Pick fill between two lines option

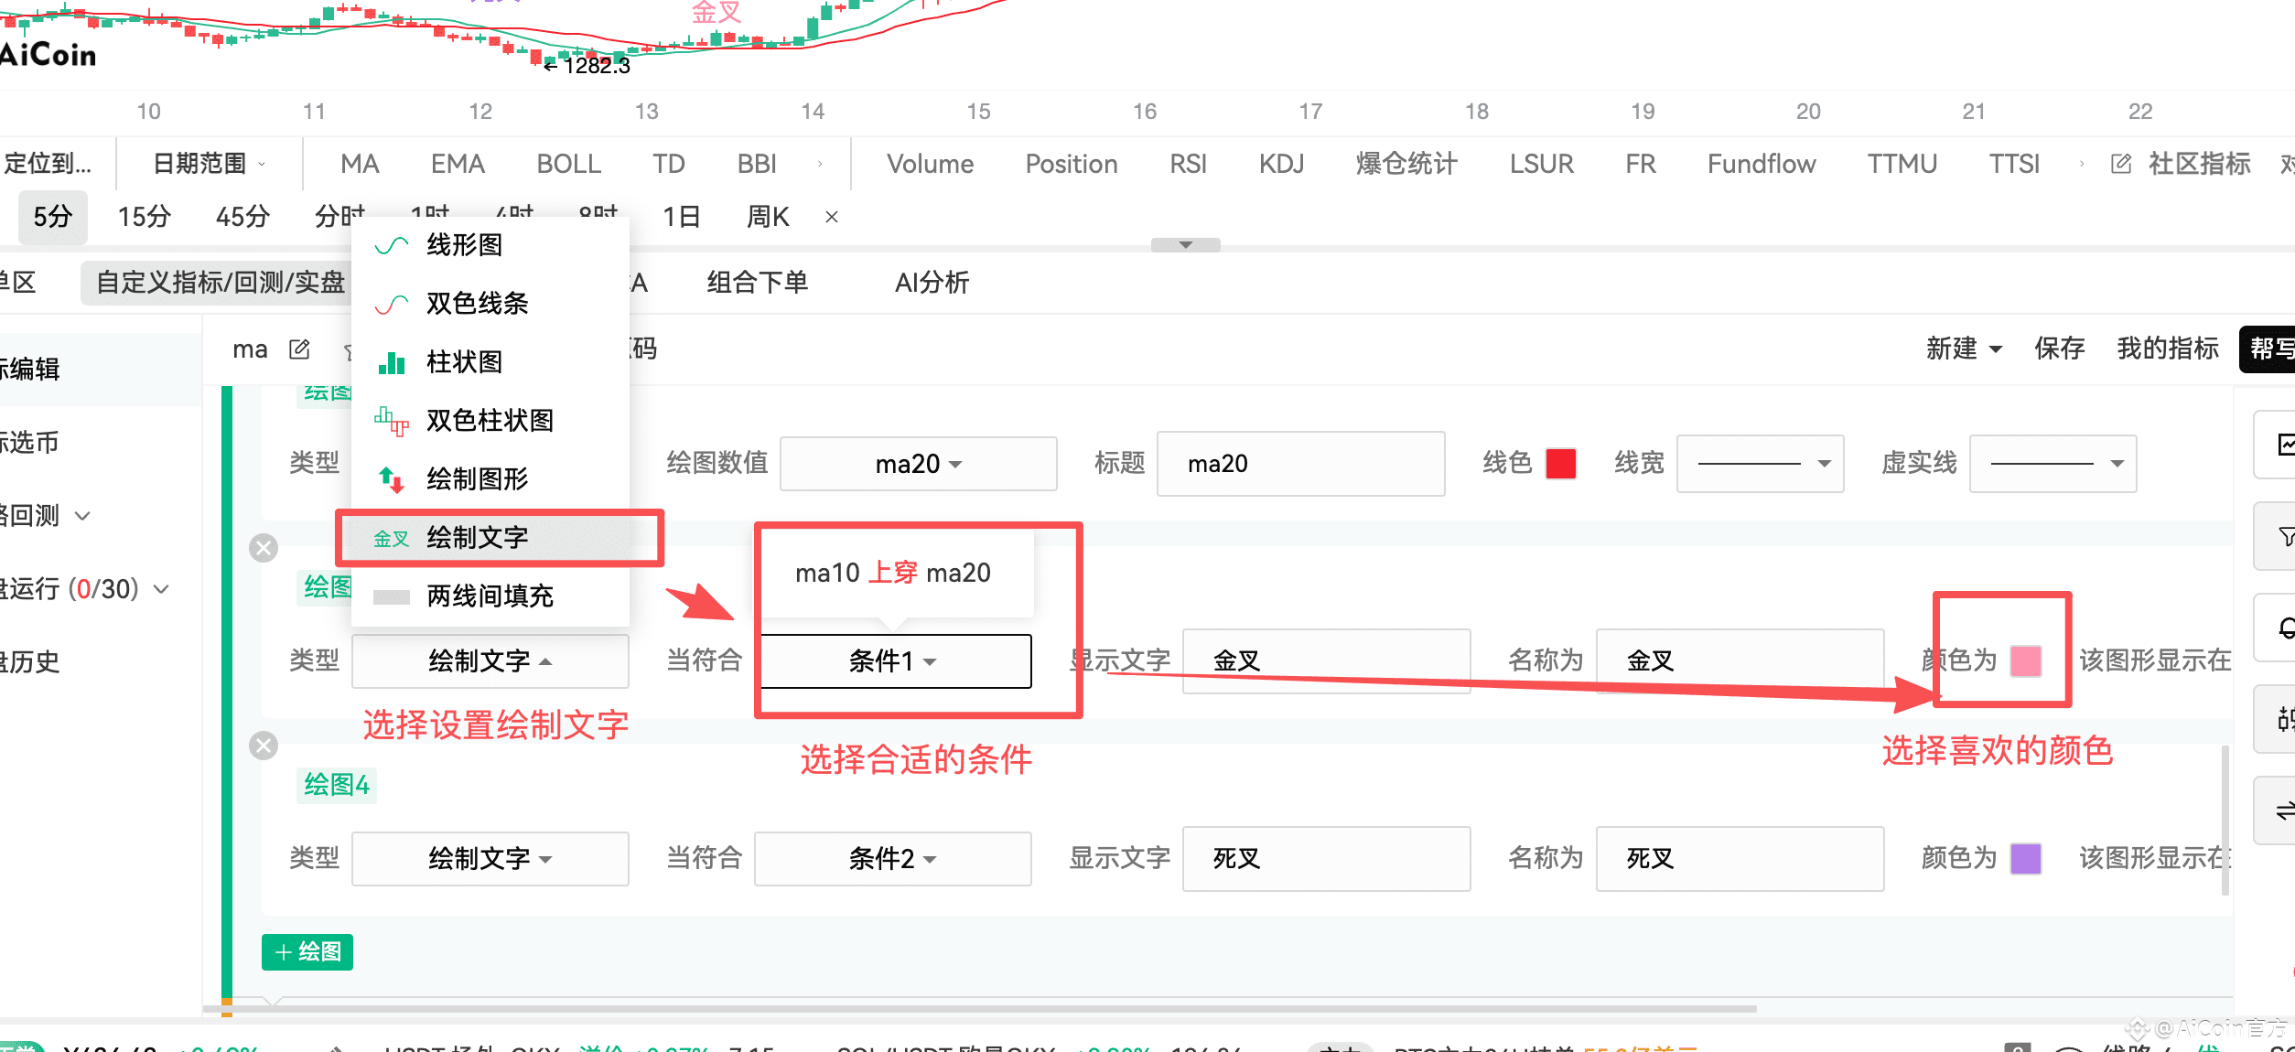point(489,596)
